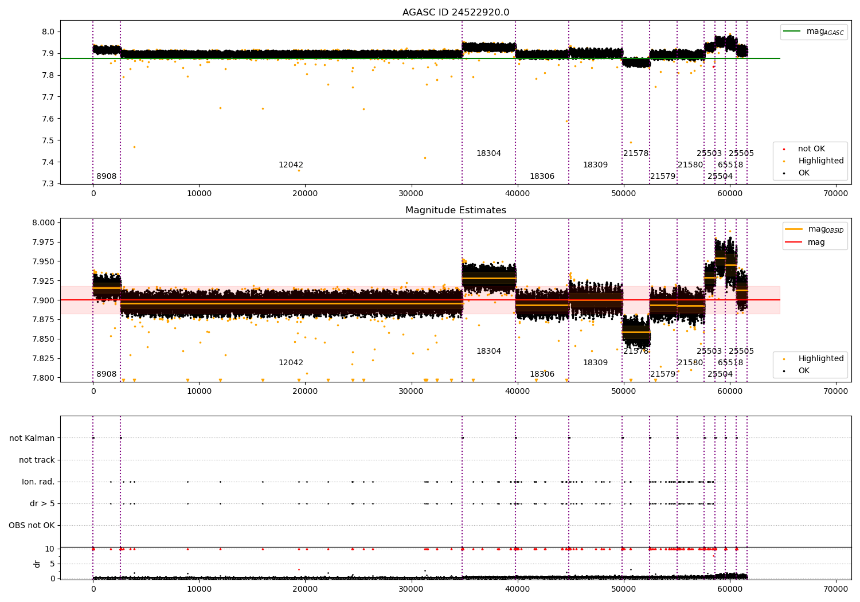Click obsid label 12042 in Magnitude Estimates plot

click(x=291, y=363)
